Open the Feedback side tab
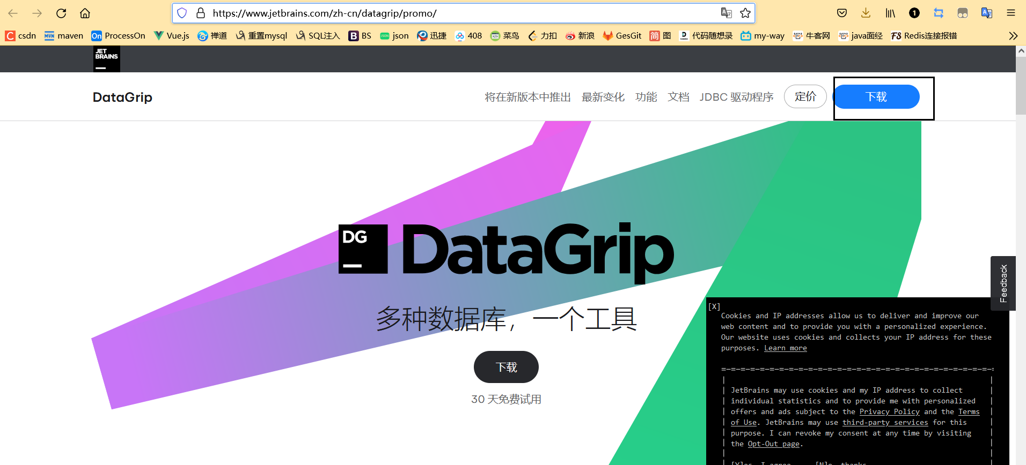This screenshot has height=465, width=1026. (x=1003, y=283)
